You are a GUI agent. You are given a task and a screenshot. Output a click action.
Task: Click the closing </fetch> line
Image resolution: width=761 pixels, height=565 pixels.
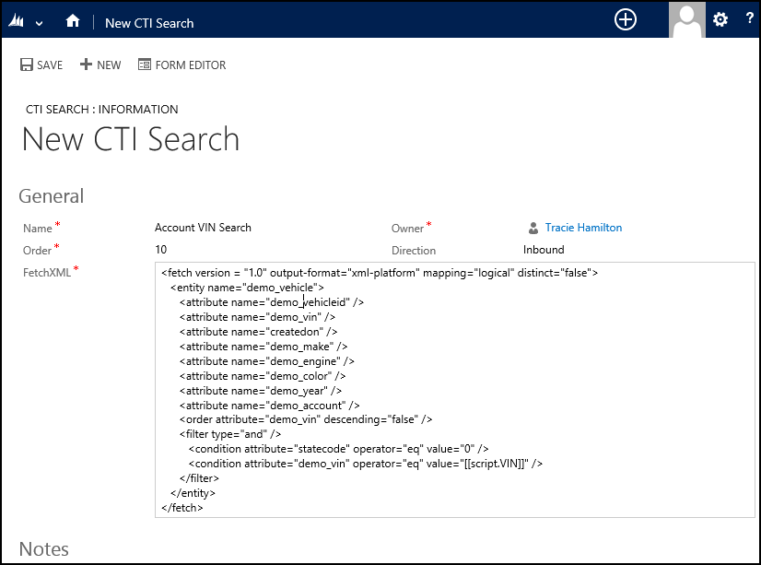182,508
